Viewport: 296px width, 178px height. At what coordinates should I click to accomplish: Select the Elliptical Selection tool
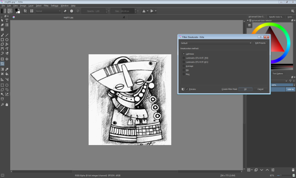point(7,85)
